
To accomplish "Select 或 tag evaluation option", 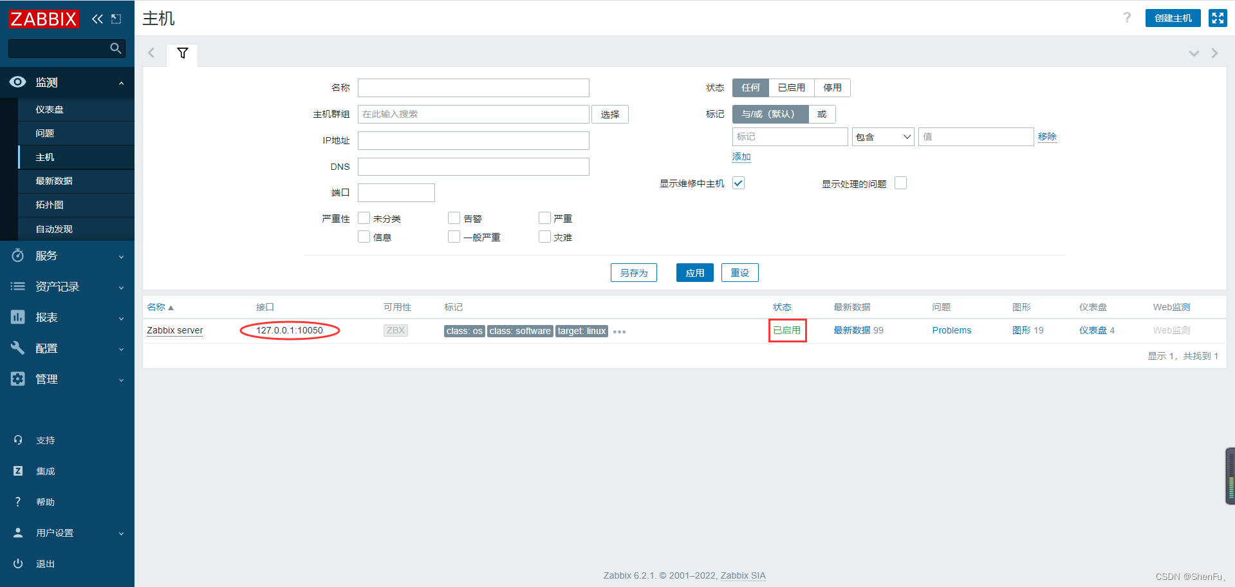I will point(822,114).
